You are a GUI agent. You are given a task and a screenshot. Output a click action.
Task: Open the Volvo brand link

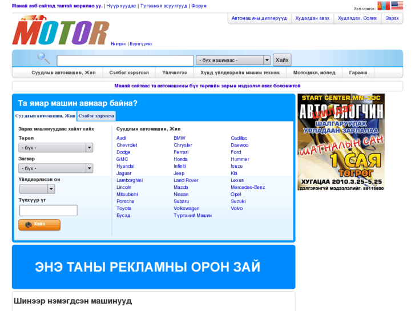click(237, 208)
